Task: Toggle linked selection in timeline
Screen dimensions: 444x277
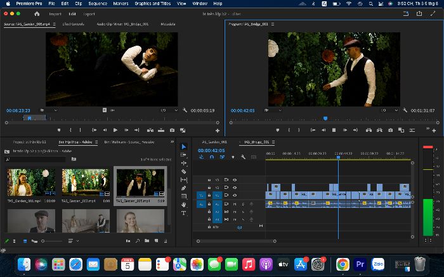Action: tap(222, 157)
